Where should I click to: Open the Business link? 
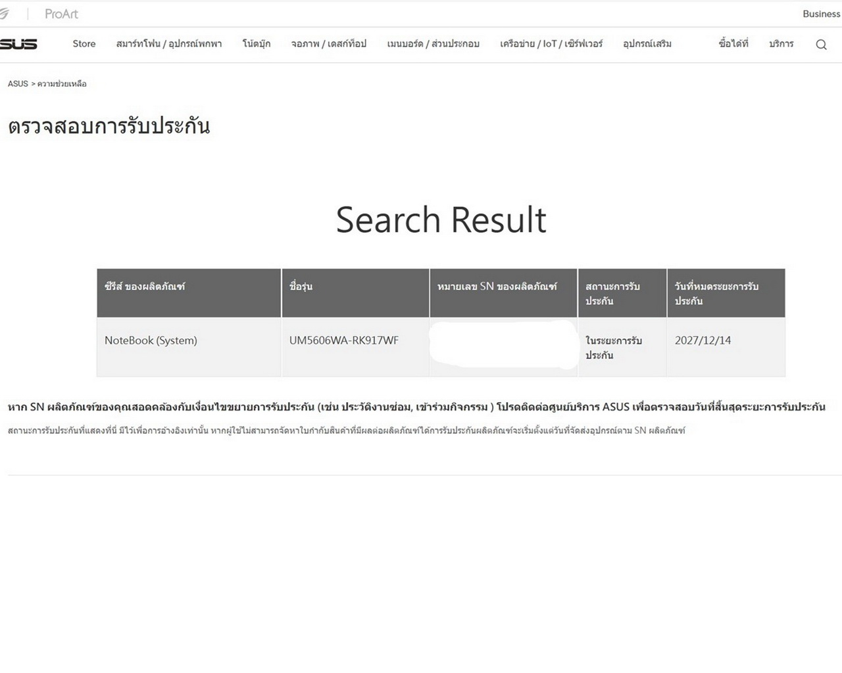click(821, 14)
